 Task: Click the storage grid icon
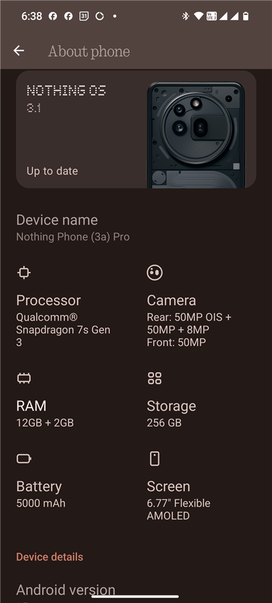[x=155, y=378]
